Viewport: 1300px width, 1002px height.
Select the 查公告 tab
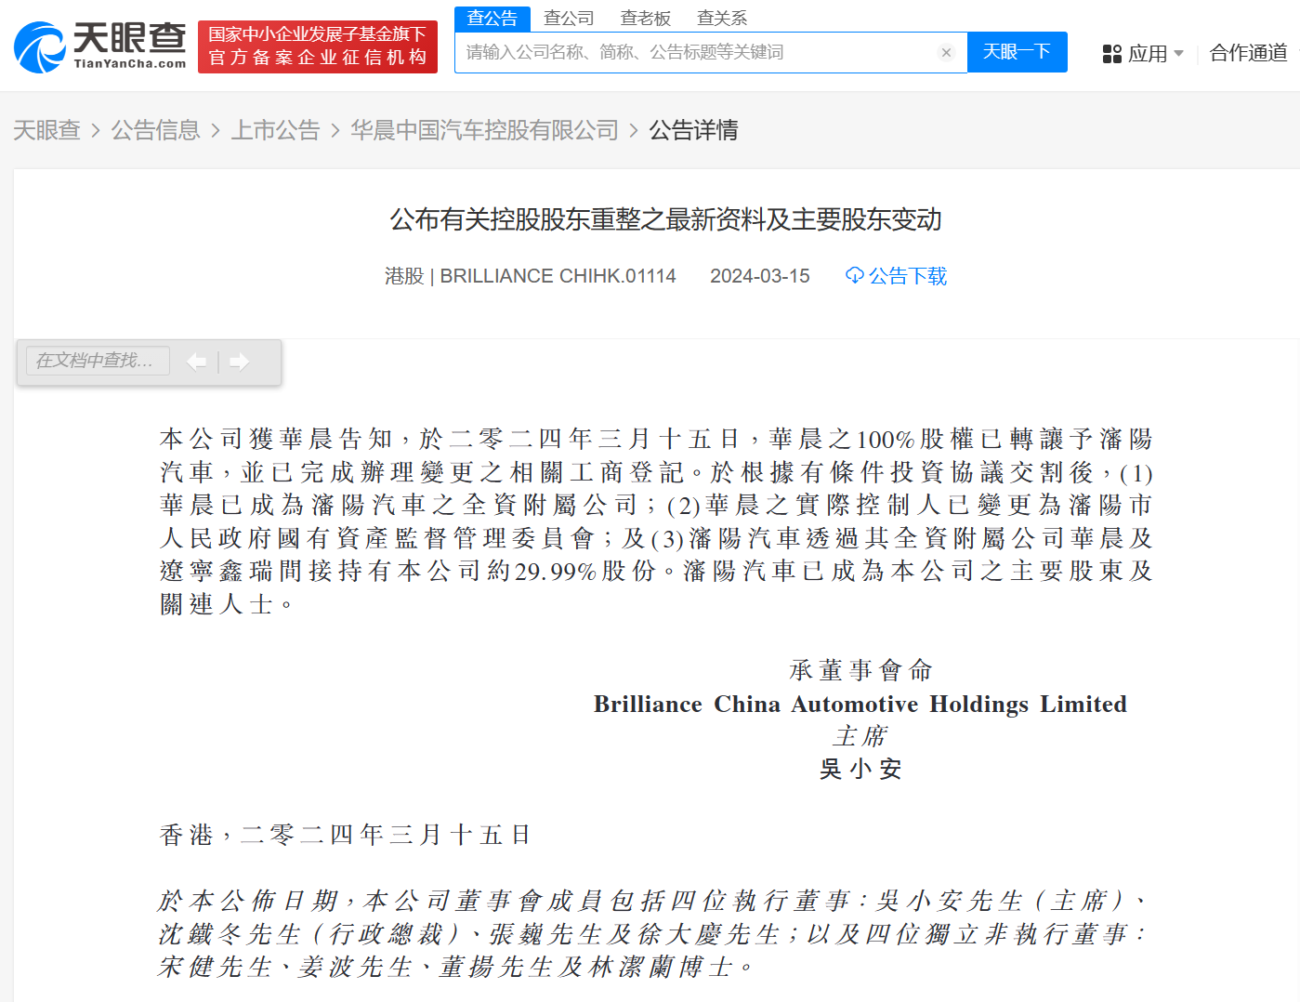coord(492,19)
